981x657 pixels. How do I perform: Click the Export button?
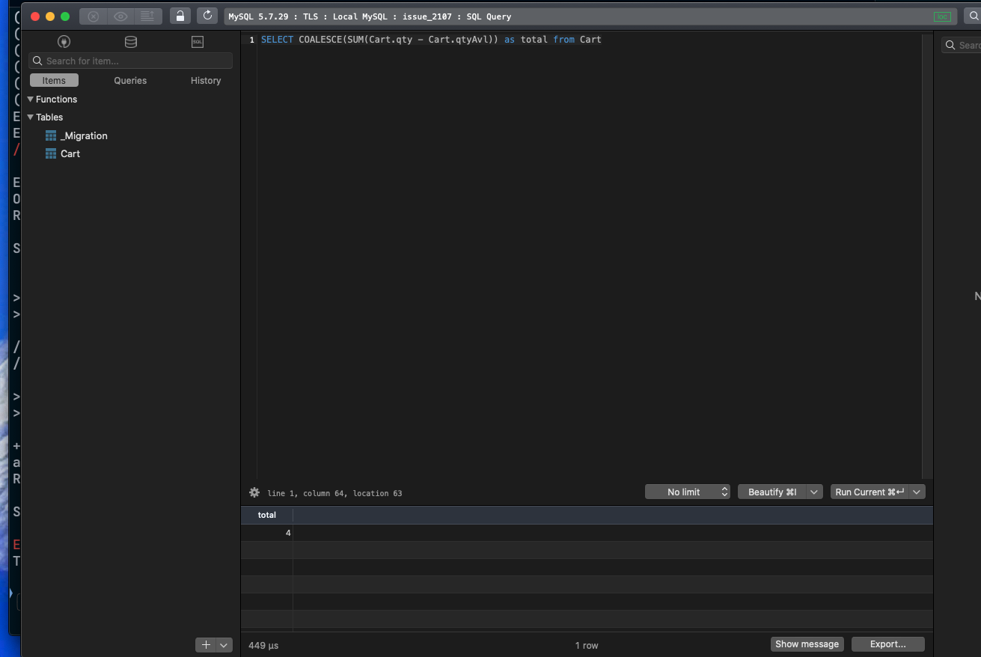(887, 644)
